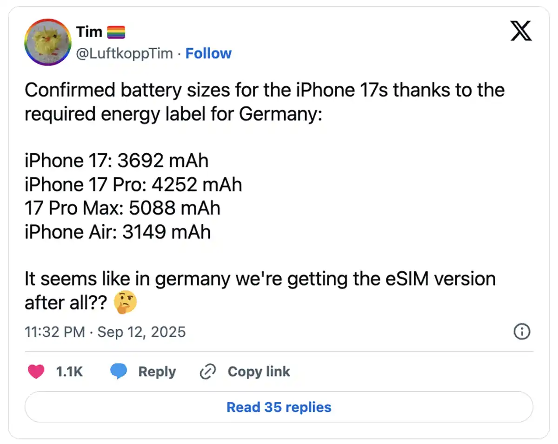Image resolution: width=558 pixels, height=444 pixels.
Task: Open the @LuftkoppTim handle link
Action: (x=124, y=54)
